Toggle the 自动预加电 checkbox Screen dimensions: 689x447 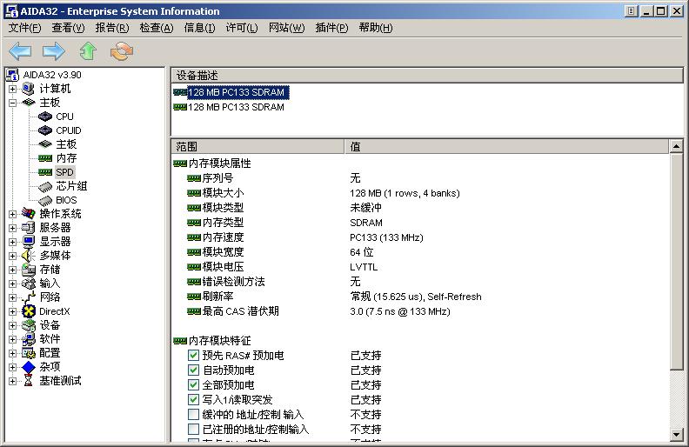(x=193, y=370)
